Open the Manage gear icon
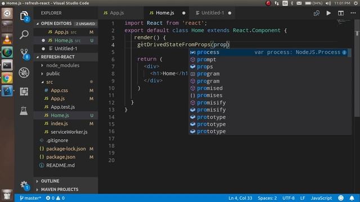 24,185
